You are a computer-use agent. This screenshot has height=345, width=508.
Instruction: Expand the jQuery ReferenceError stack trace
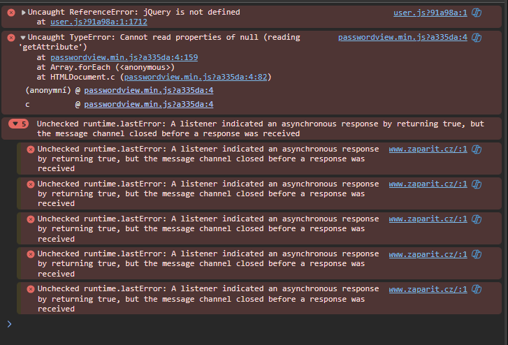click(24, 13)
